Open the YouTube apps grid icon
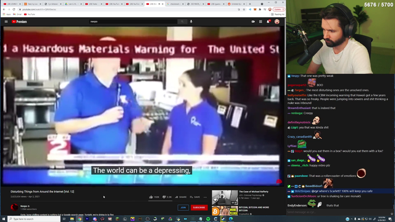This screenshot has height=222, width=395. coord(260,22)
